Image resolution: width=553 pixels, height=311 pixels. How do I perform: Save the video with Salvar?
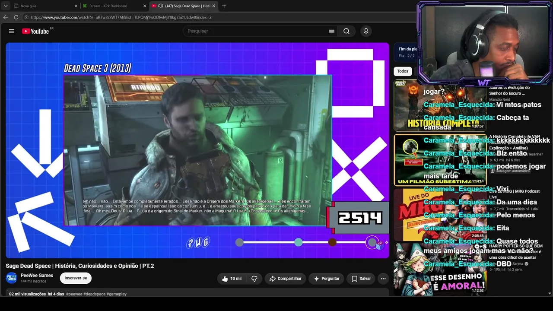coord(361,279)
